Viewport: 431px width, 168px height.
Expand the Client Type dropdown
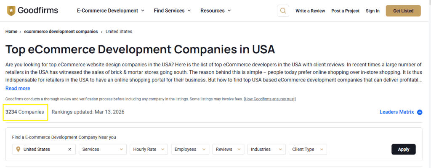[308, 149]
